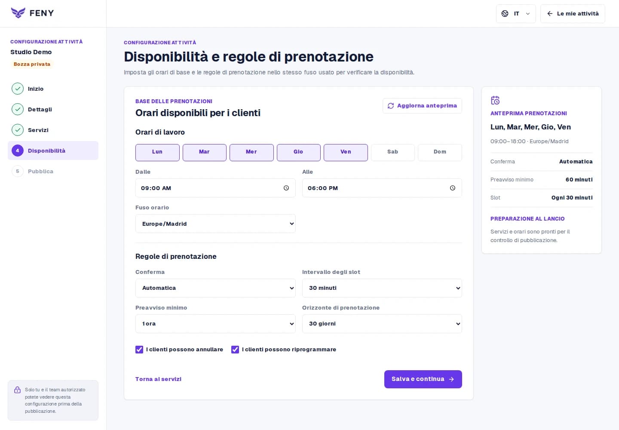Viewport: 619px width, 430px height.
Task: Click the FENY bird logo
Action: tap(18, 13)
